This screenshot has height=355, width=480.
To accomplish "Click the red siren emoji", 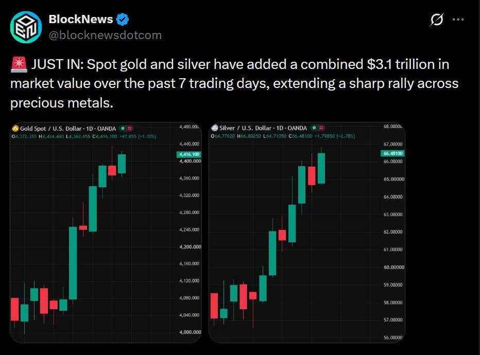I will (x=19, y=64).
